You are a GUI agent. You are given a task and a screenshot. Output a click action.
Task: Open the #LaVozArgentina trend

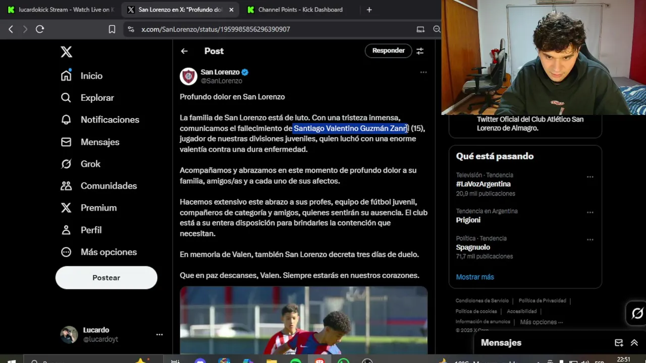coord(483,184)
